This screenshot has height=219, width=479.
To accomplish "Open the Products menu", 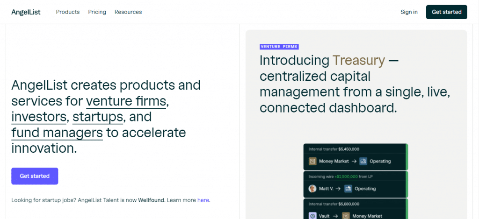I will click(68, 12).
